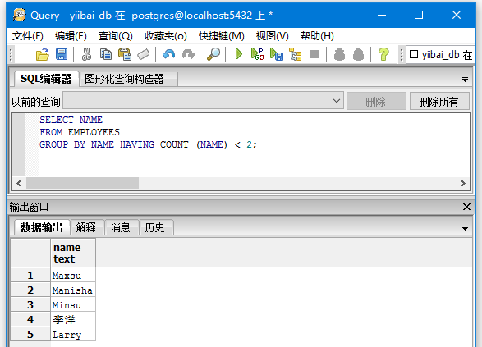Click the Explain query tree icon

[x=296, y=54]
